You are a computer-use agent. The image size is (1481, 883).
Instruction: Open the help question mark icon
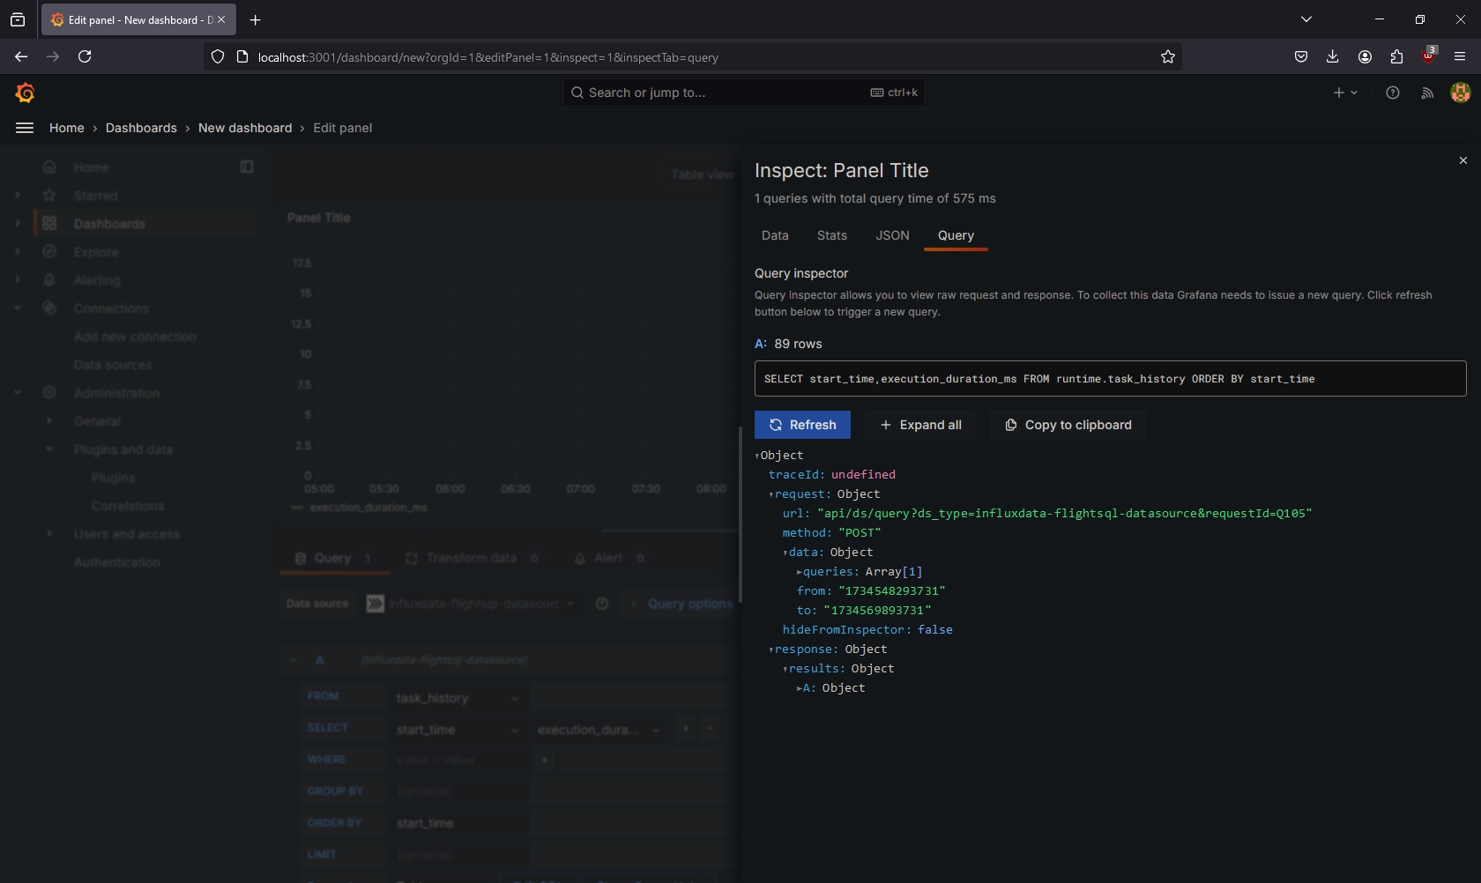click(1392, 93)
